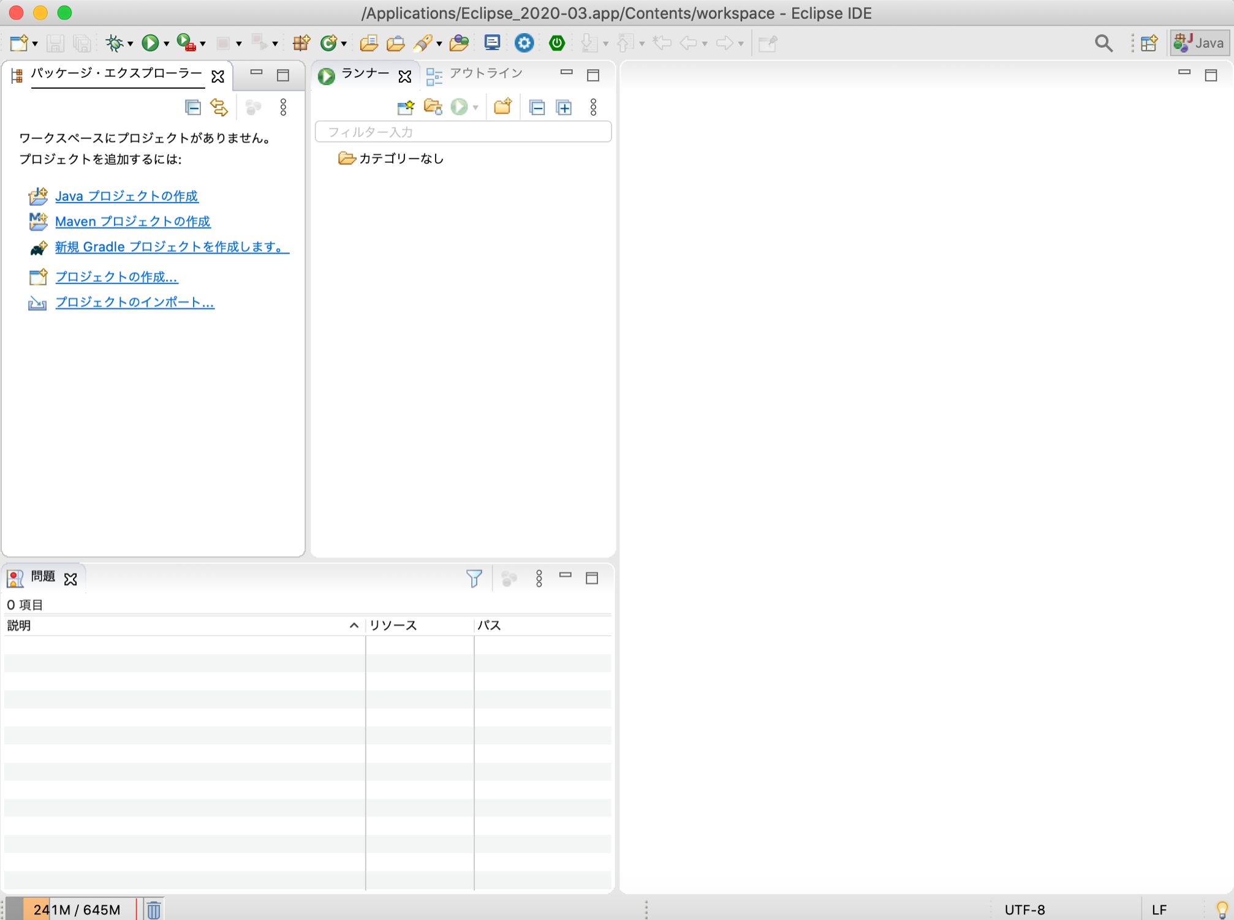This screenshot has width=1234, height=920.
Task: Click the Open Task briefcase folder icon
Action: [x=395, y=43]
